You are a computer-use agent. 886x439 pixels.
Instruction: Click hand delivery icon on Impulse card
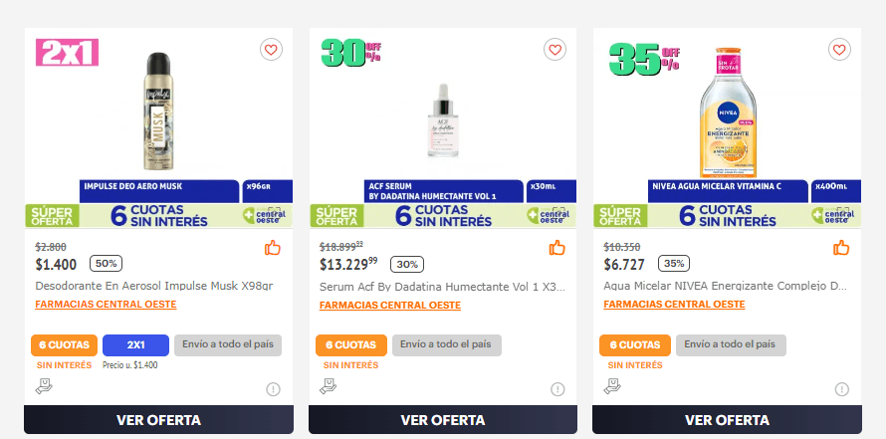(44, 386)
